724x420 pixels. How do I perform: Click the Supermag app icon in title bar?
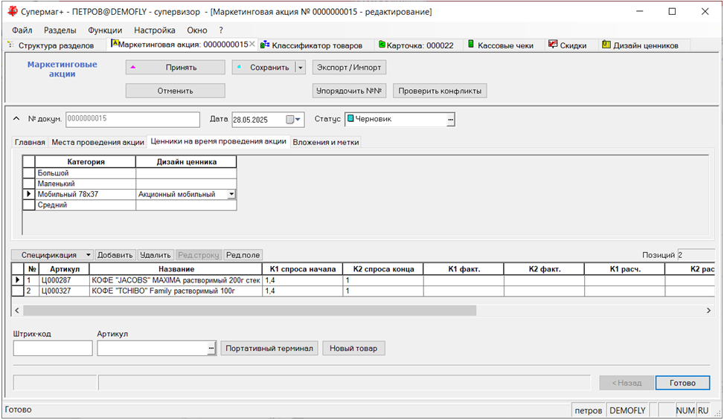pyautogui.click(x=12, y=12)
